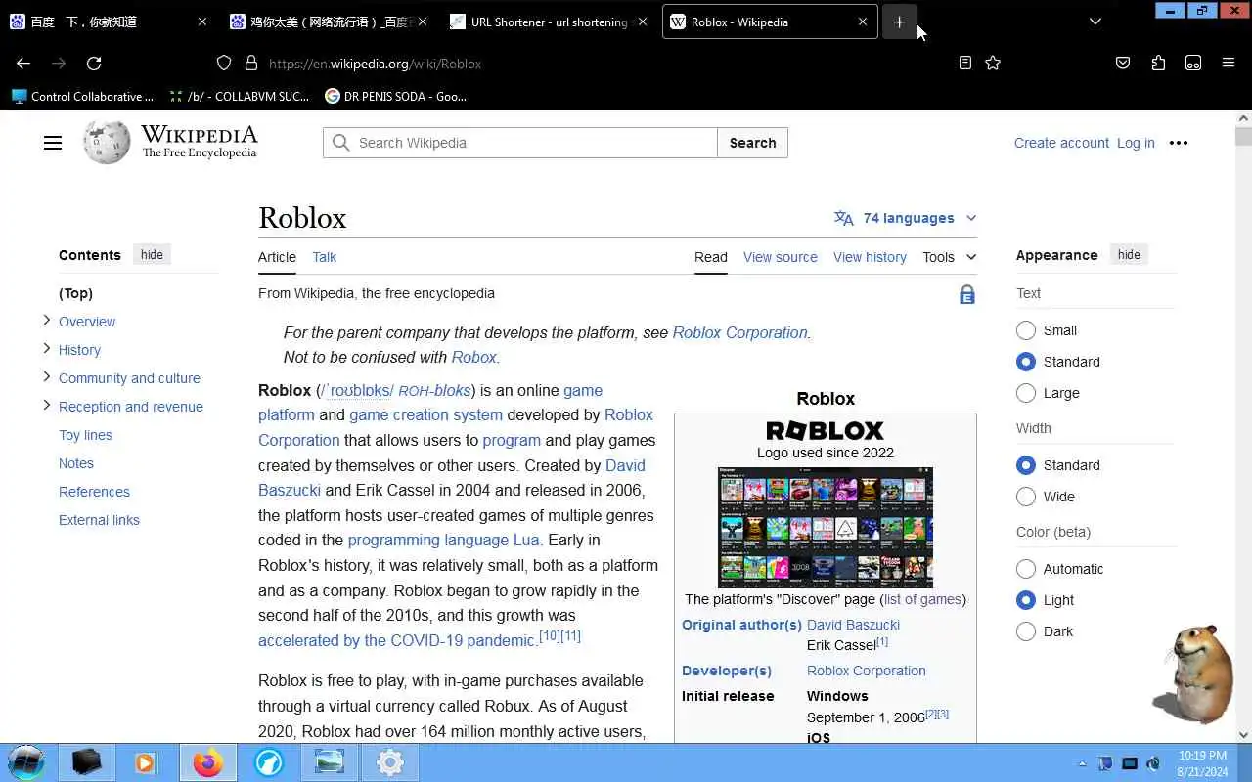Click the account icon in Firefox toolbar
Viewport: 1252px width, 782px height.
[x=1193, y=63]
